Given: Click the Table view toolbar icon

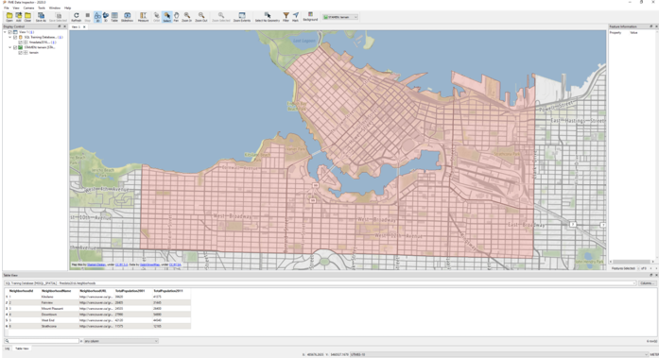Looking at the screenshot, I should point(114,17).
